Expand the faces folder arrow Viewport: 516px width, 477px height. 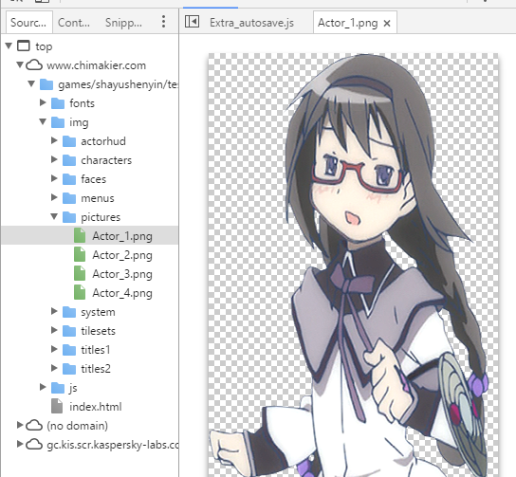coord(54,178)
